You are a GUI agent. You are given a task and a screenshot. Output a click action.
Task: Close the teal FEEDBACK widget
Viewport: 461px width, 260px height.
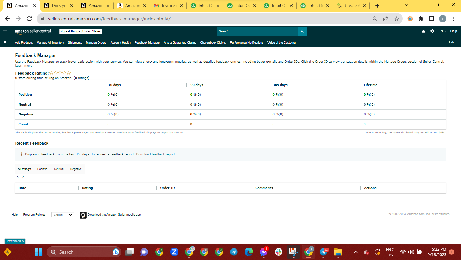(x=23, y=241)
